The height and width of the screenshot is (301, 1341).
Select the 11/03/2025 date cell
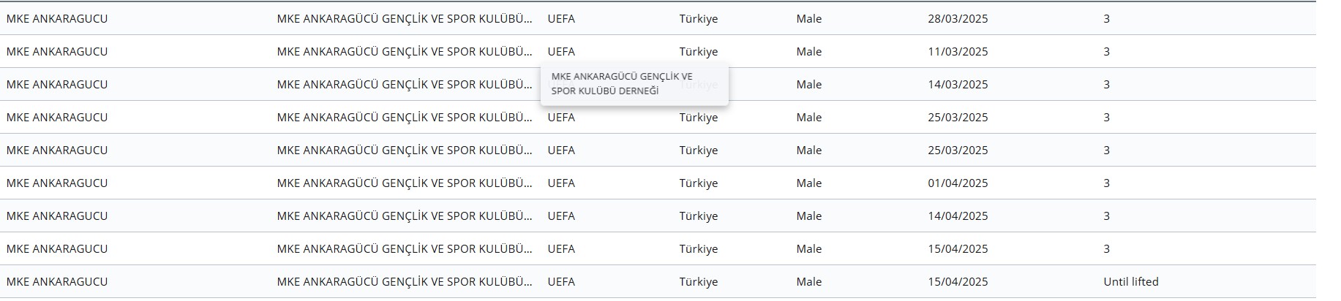[x=958, y=51]
